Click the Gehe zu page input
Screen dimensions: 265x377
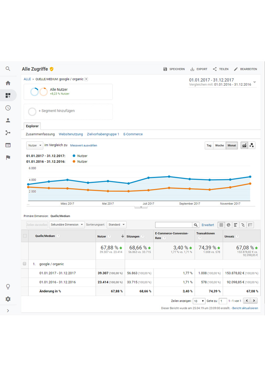223,301
